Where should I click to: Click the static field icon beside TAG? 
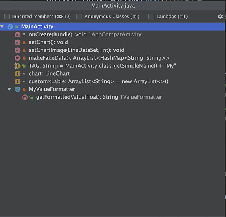[17, 66]
